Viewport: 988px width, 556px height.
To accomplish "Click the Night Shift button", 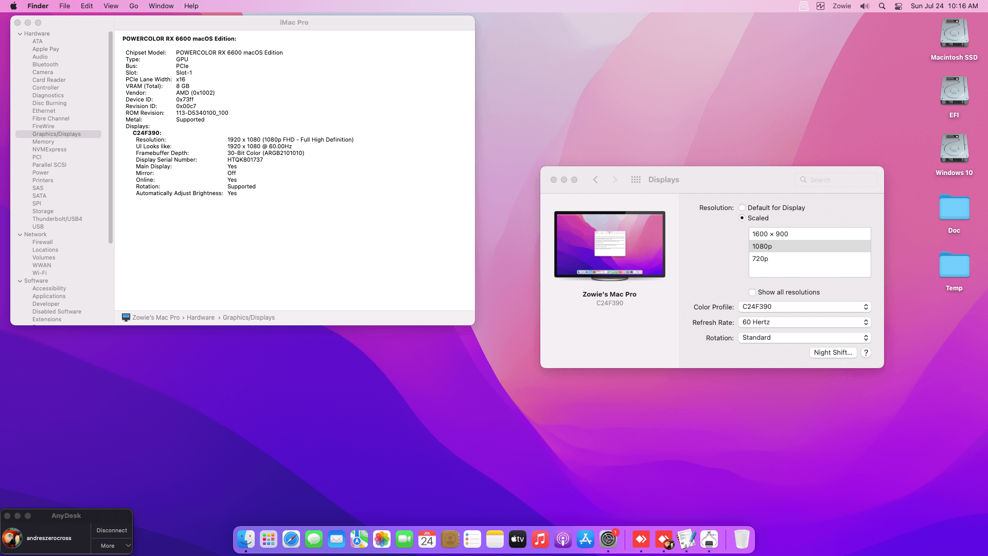I will [x=833, y=353].
